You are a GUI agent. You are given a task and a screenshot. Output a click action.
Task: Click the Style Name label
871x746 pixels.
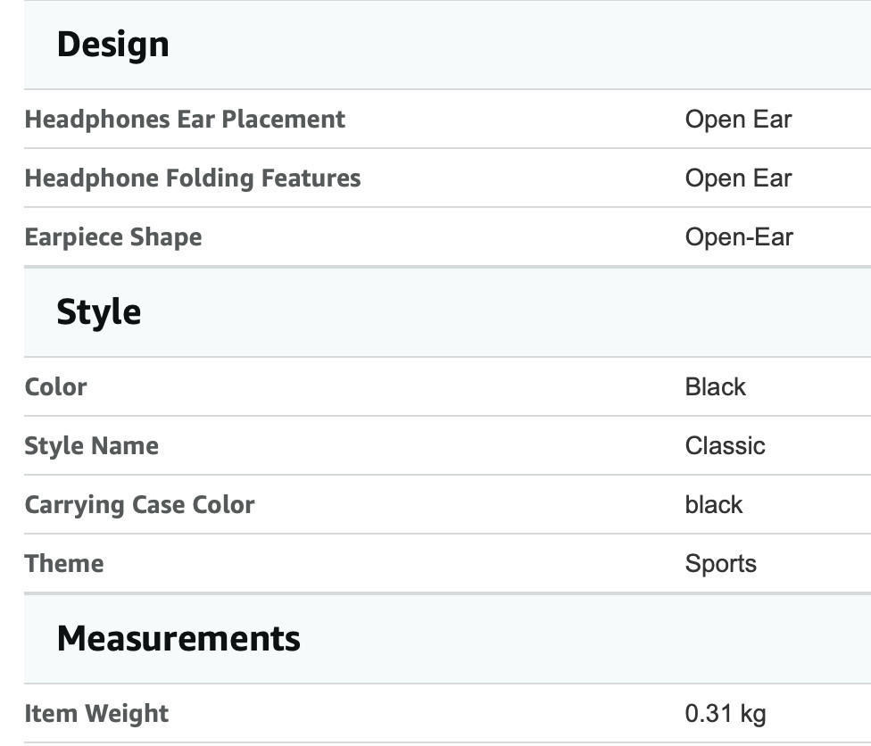coord(92,446)
